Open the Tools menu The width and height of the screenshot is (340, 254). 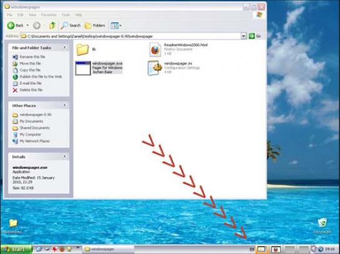pyautogui.click(x=66, y=15)
